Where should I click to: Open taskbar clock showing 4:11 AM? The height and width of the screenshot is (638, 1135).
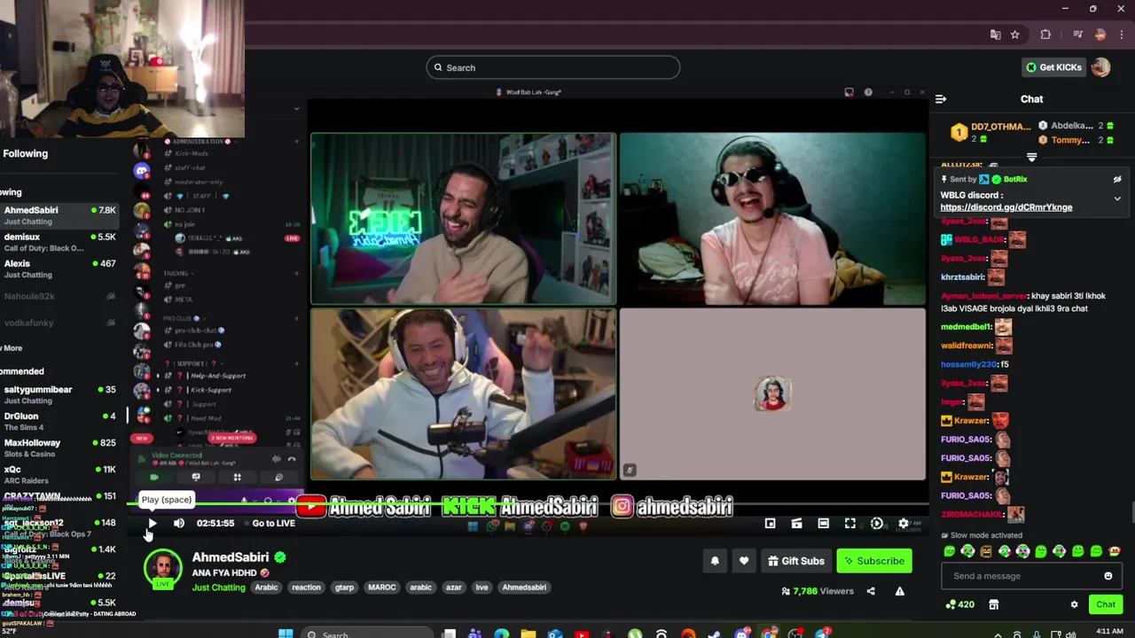[x=1109, y=632]
